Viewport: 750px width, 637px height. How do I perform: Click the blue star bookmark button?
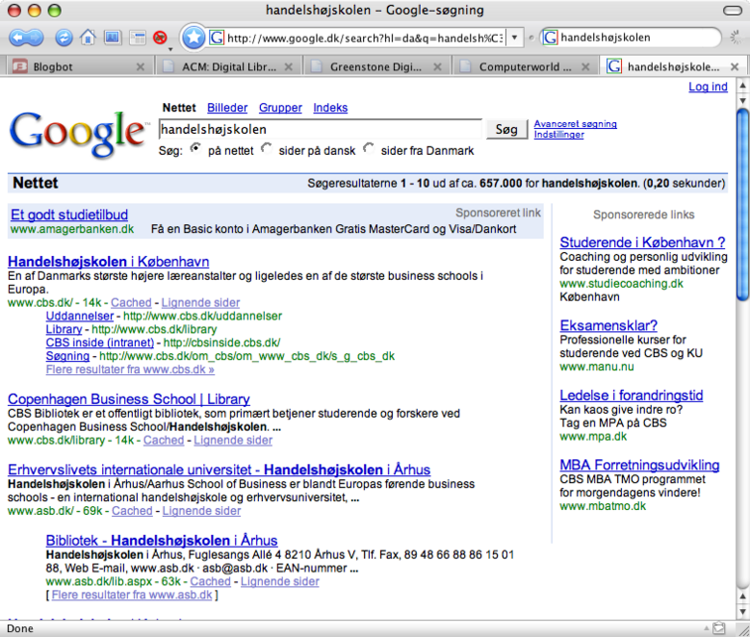click(x=193, y=38)
